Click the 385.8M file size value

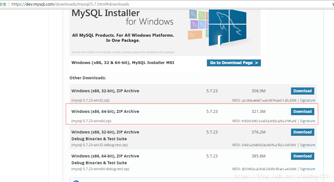(x=259, y=156)
